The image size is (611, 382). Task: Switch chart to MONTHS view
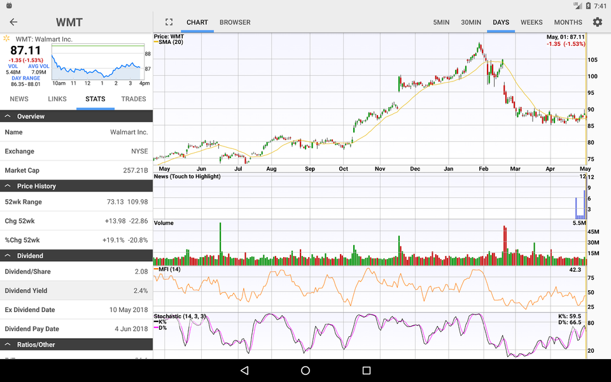(x=568, y=22)
